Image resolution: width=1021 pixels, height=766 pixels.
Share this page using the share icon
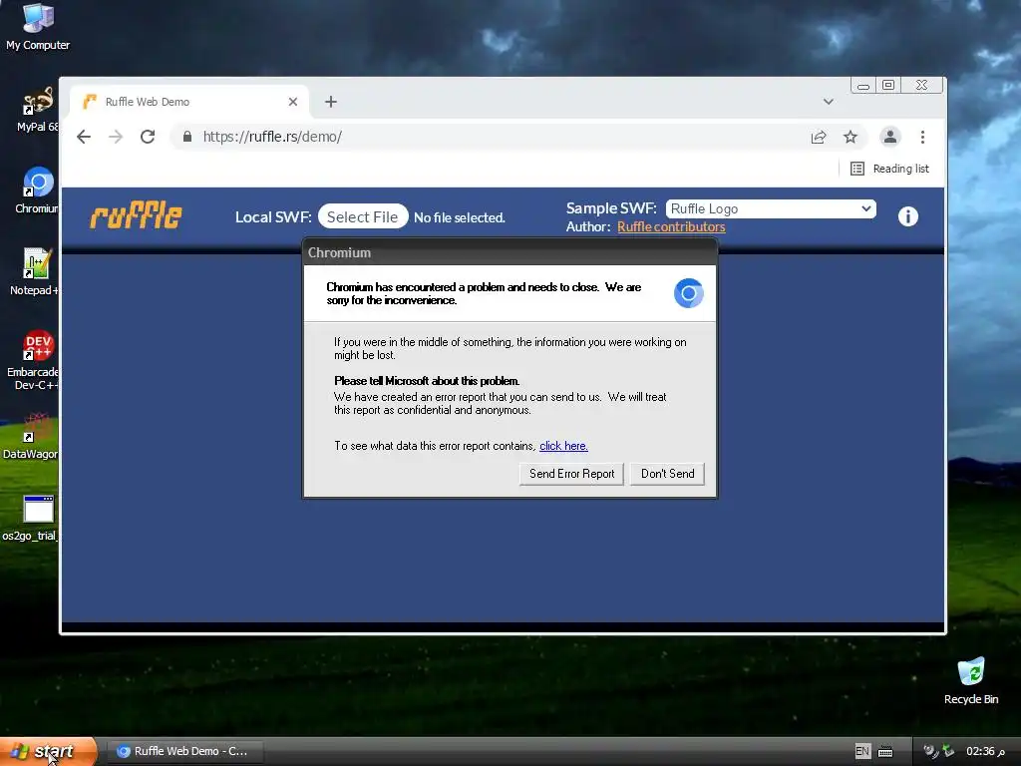coord(819,137)
